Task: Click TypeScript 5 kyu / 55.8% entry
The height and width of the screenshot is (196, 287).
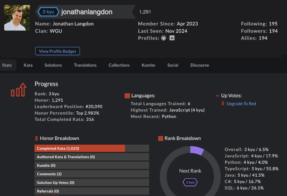Action: coord(251,169)
